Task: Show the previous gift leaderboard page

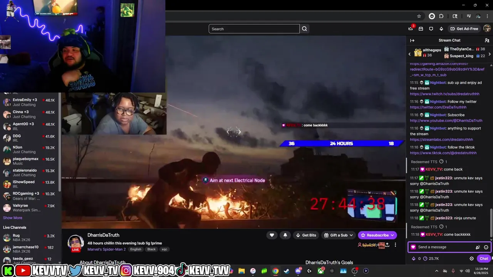Action: [409, 54]
